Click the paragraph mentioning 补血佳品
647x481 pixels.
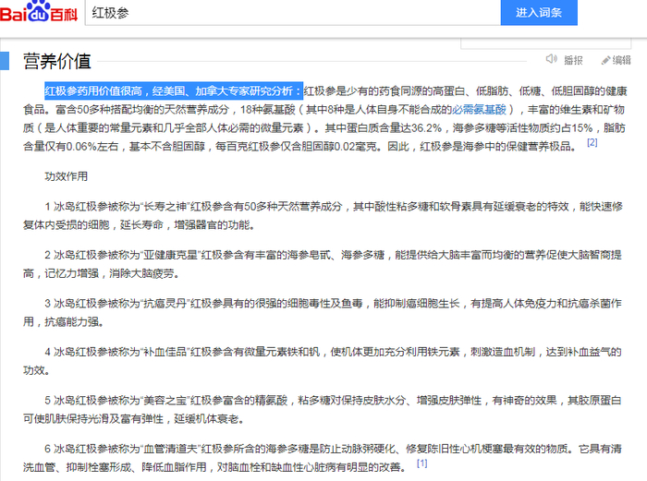coord(323,361)
